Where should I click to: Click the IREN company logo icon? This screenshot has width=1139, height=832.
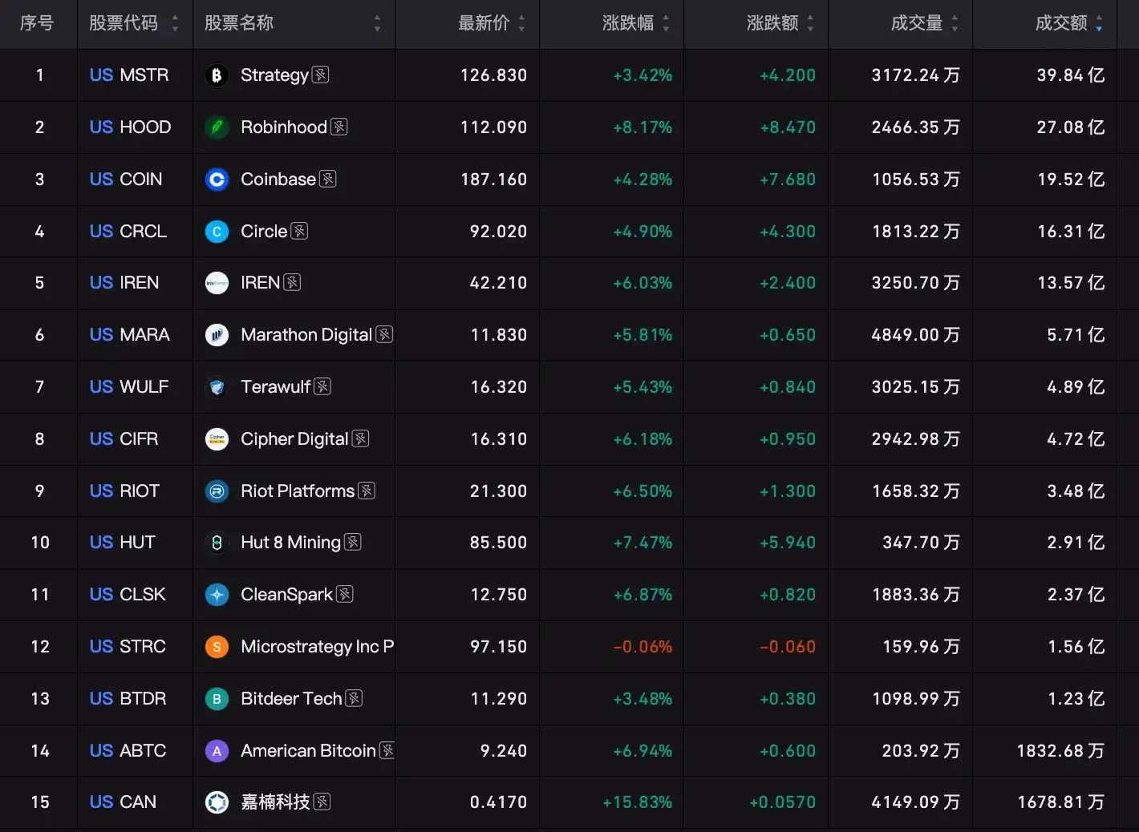217,283
